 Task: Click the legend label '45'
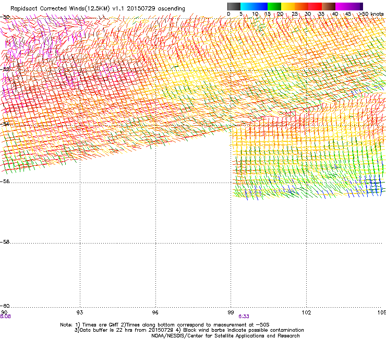point(348,14)
